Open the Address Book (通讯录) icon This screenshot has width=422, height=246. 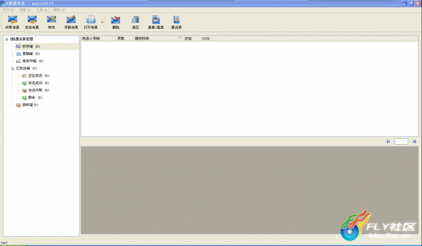pos(176,20)
